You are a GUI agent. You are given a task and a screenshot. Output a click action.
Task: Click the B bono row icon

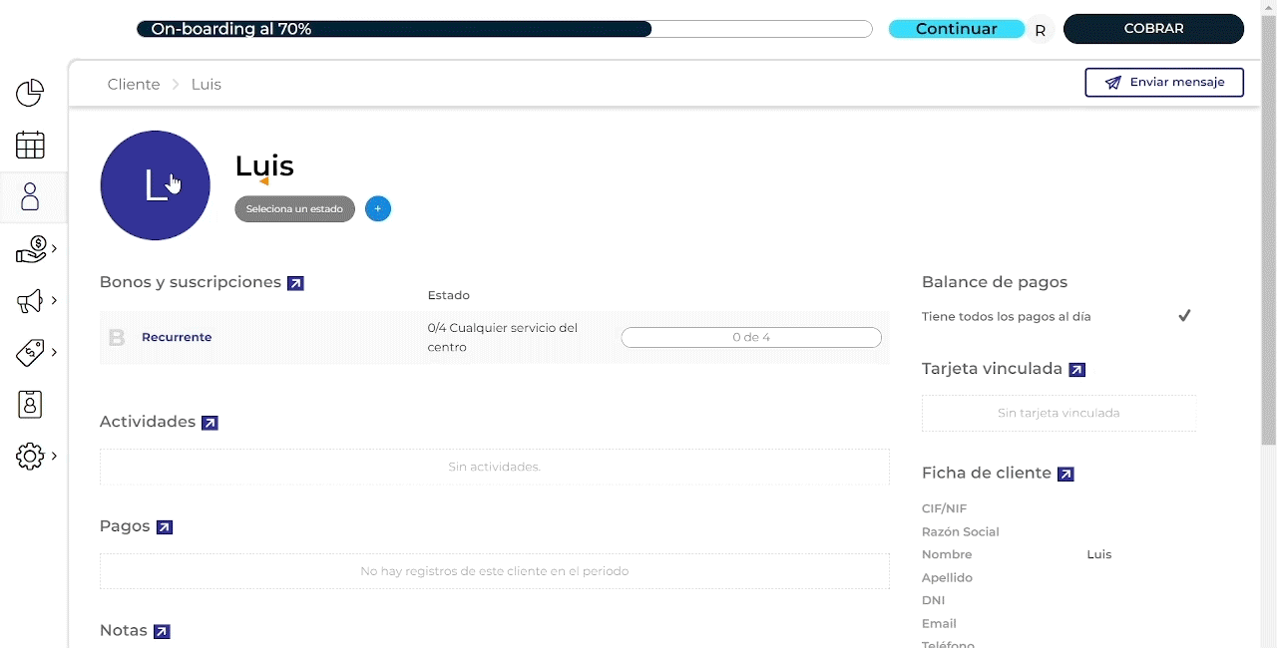(x=117, y=338)
